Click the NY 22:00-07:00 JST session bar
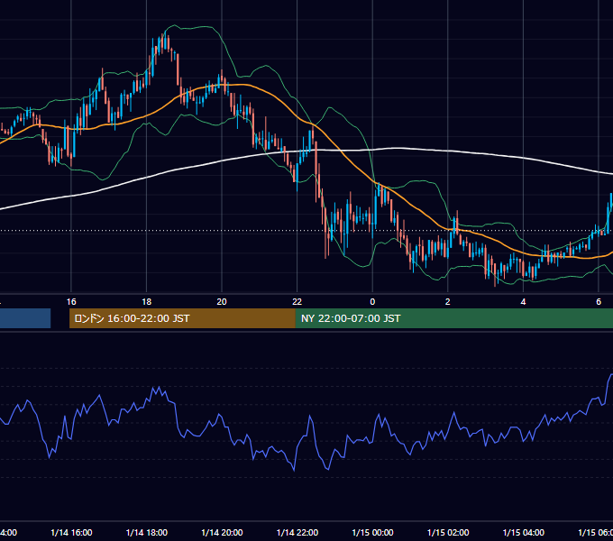613x541 pixels. (453, 318)
